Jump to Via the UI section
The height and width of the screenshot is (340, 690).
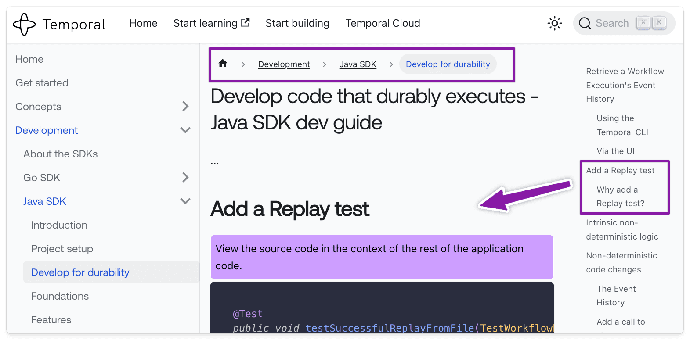[615, 151]
